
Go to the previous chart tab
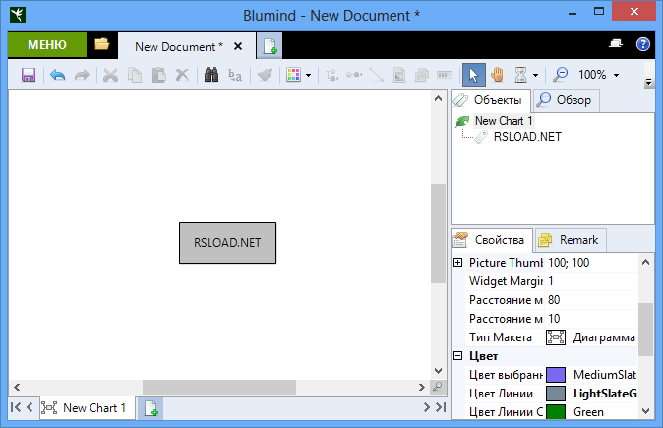pyautogui.click(x=30, y=407)
